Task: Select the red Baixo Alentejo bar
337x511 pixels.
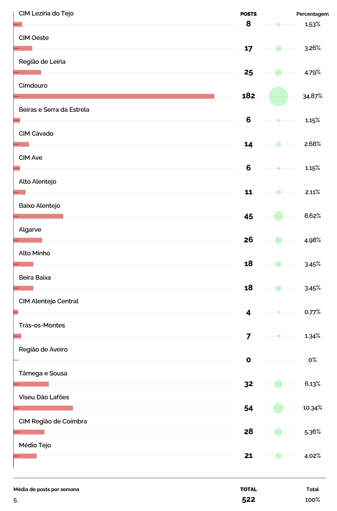Action: [38, 216]
